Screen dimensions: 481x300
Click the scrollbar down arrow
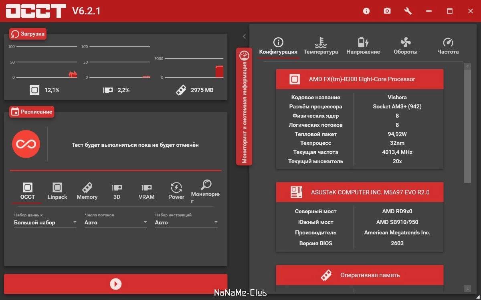tap(467, 288)
